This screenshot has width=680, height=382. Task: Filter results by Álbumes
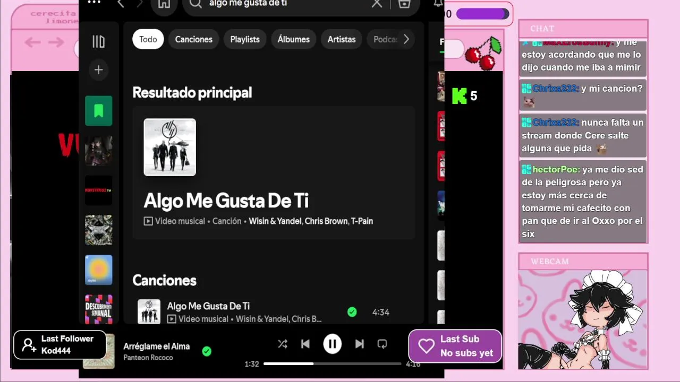coord(294,39)
